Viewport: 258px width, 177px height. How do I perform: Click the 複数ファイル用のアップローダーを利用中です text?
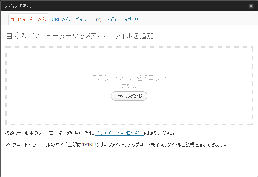click(x=50, y=134)
